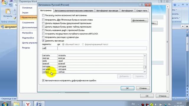Viewport: 189px width, 106px height.
Task: Click the Удалить button
Action: [140, 76]
